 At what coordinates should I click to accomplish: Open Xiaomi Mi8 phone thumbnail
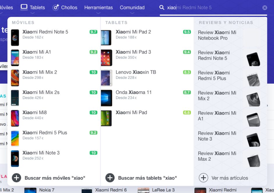click(x=15, y=118)
